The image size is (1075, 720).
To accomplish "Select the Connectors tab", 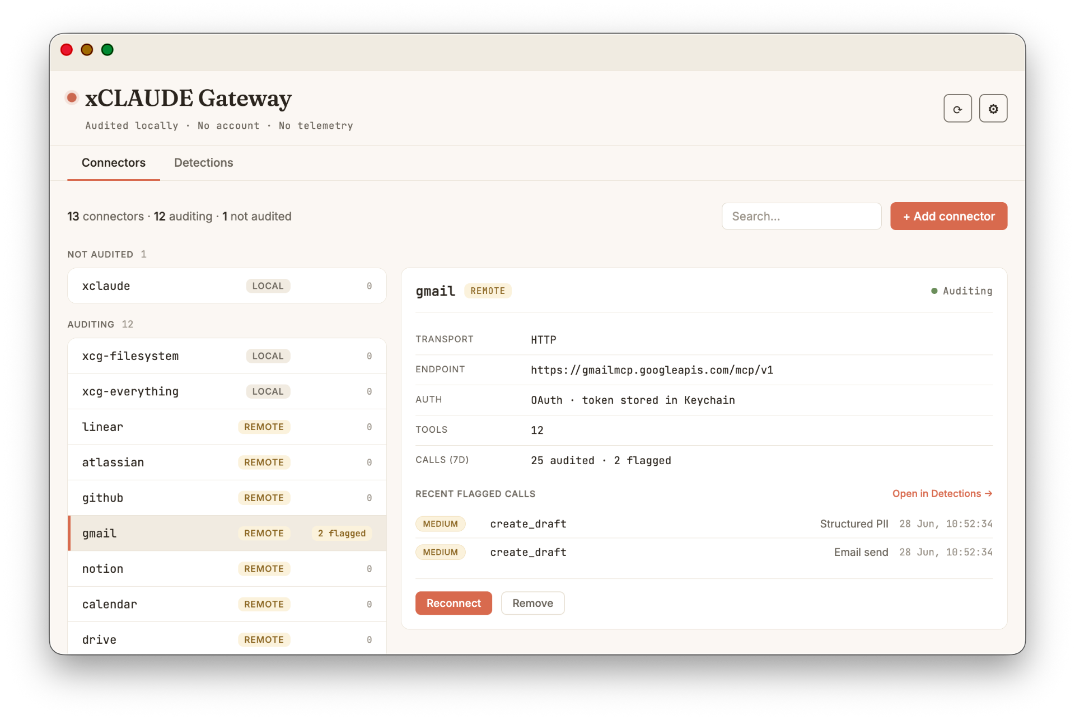I will click(x=114, y=162).
